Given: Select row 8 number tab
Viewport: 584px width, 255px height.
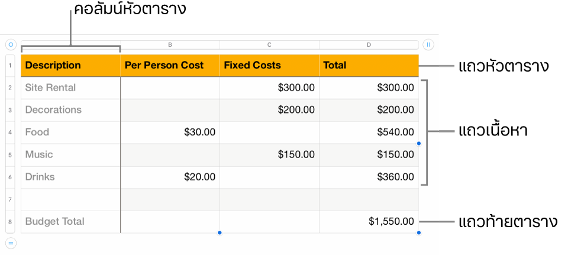Looking at the screenshot, I should coord(10,222).
